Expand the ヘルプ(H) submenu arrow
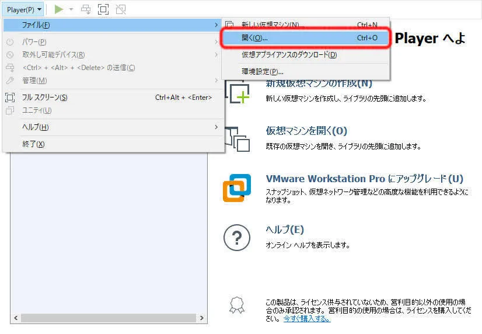482x334 pixels. point(216,127)
